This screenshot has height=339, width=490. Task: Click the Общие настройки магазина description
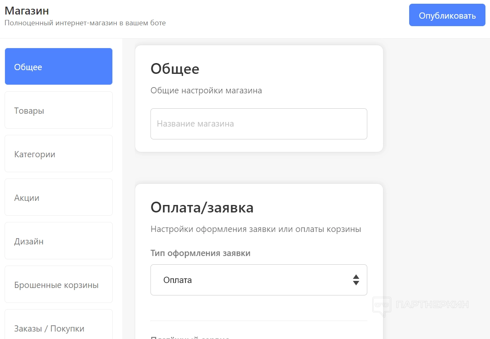(x=206, y=90)
